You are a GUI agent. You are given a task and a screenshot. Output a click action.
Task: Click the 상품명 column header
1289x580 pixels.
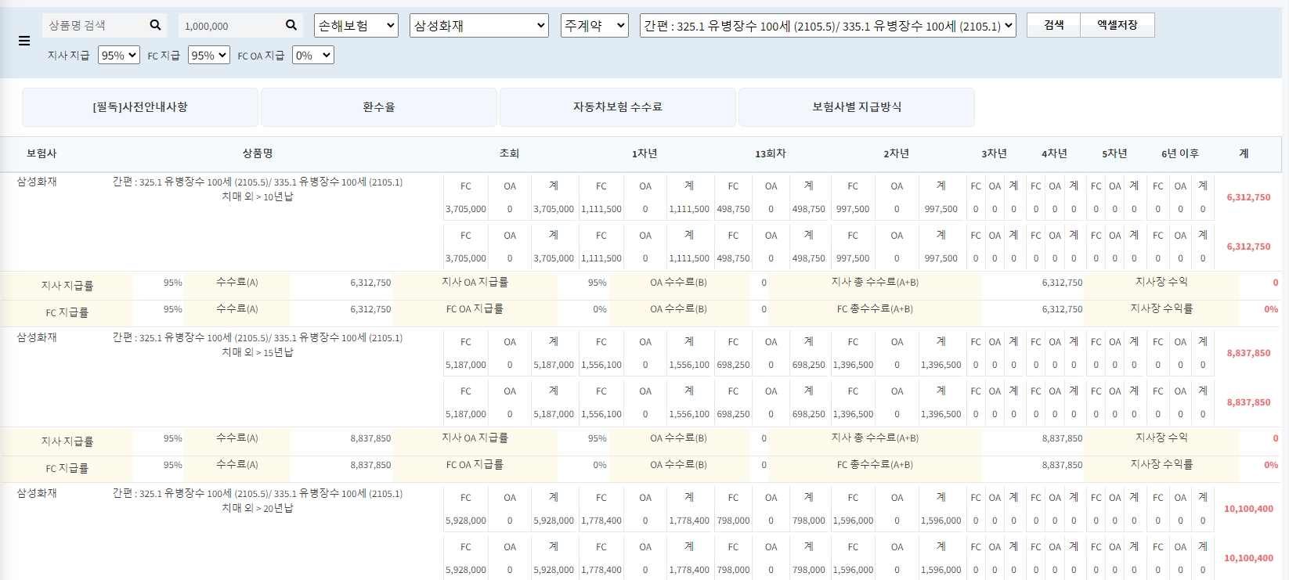[258, 153]
